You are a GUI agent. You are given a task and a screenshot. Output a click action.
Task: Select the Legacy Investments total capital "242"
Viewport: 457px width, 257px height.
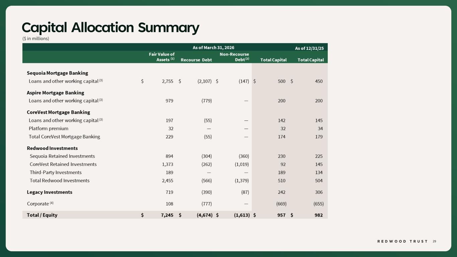pyautogui.click(x=282, y=192)
